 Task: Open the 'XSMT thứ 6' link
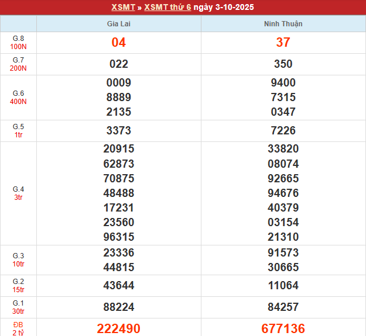coord(167,8)
